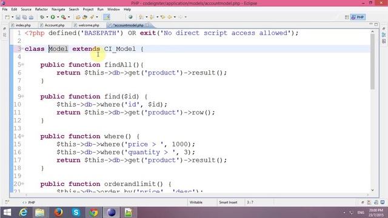This screenshot has width=388, height=218.
Task: Open the Help menu
Action: [127, 9]
